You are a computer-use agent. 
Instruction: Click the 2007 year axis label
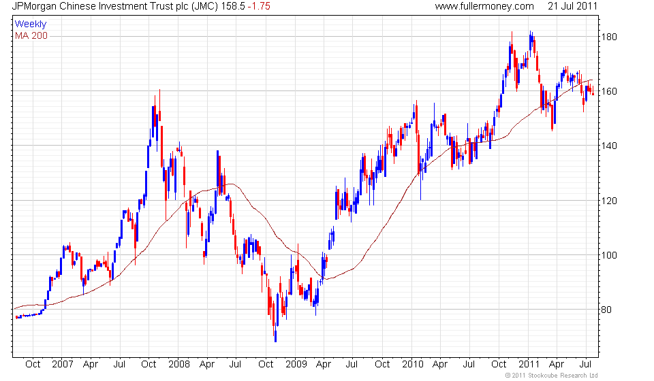63,364
